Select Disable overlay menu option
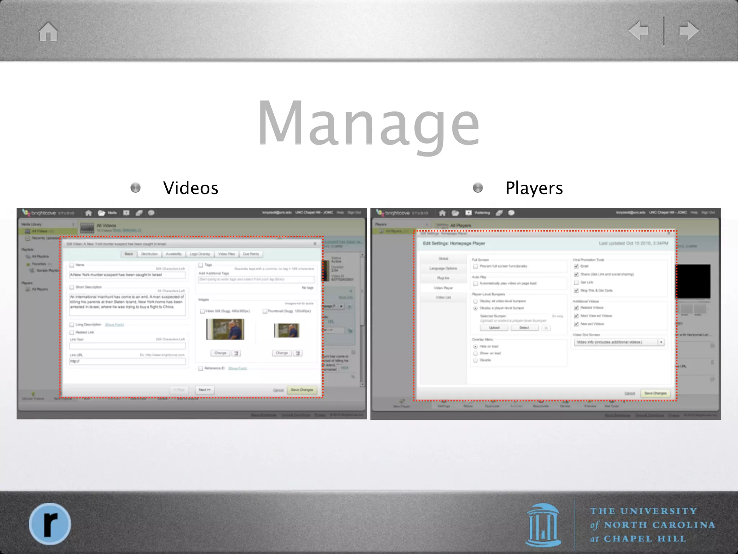Screen dimensions: 738x554 pos(476,360)
